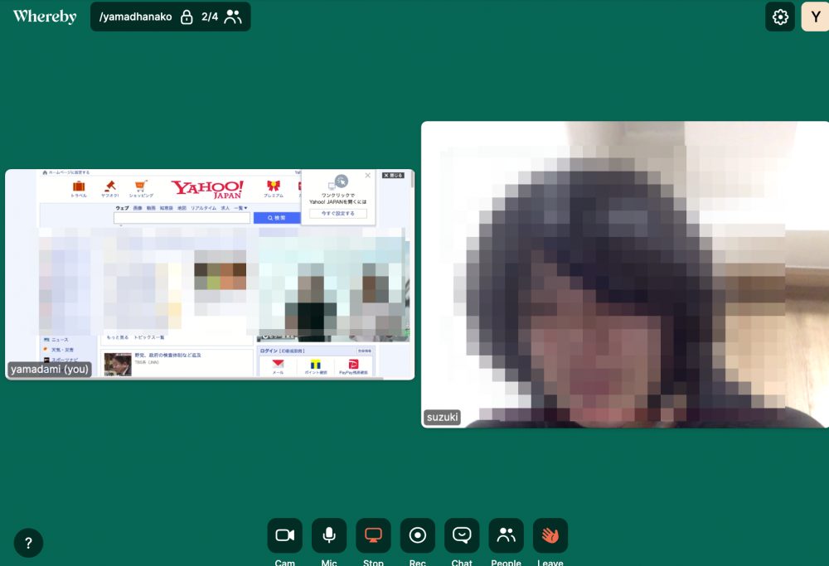
Task: Open the Chat panel
Action: [462, 535]
